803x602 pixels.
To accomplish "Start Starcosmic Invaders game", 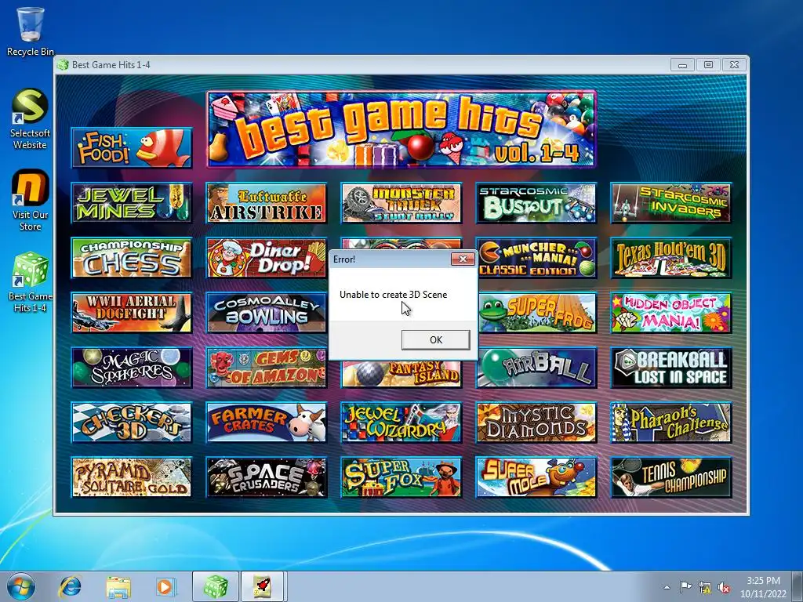I will (x=671, y=203).
